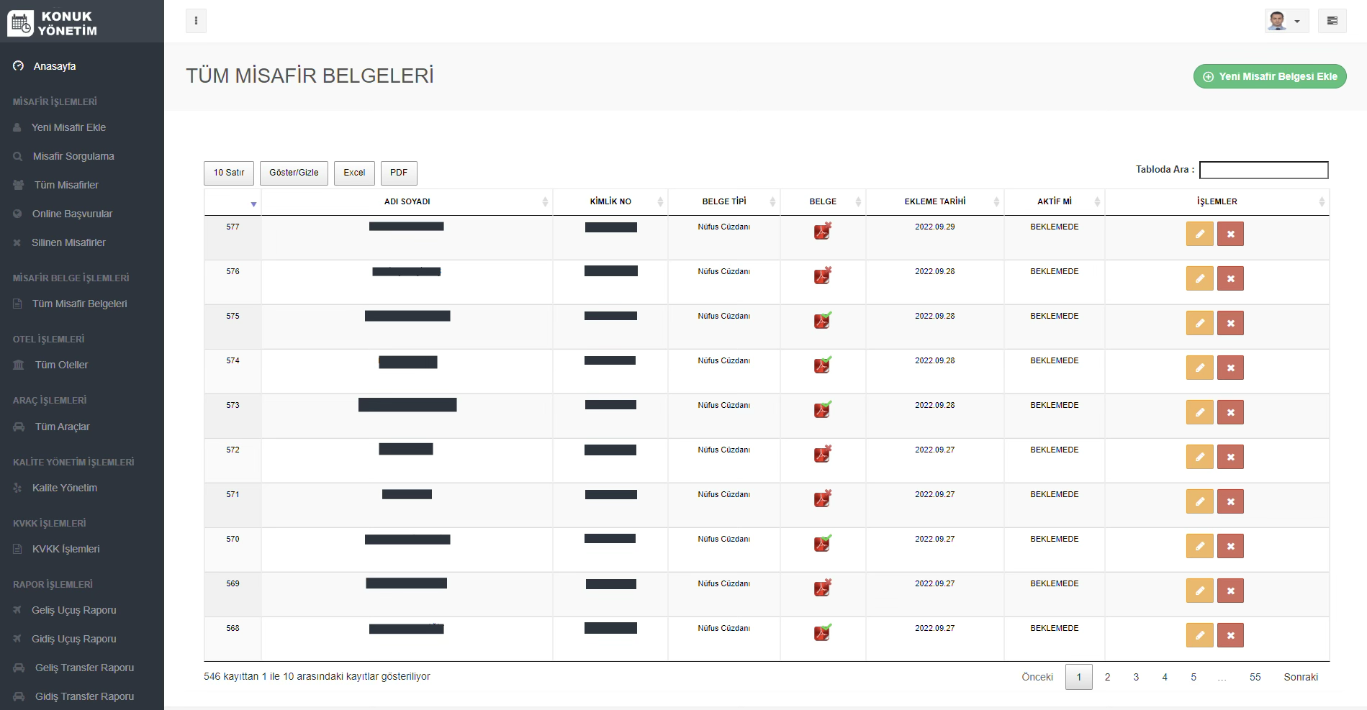The height and width of the screenshot is (710, 1367).
Task: Export table using Excel button
Action: click(x=354, y=173)
